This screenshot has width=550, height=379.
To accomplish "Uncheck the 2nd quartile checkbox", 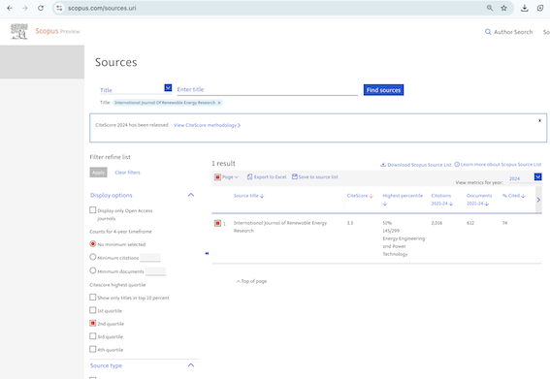I will tap(92, 323).
